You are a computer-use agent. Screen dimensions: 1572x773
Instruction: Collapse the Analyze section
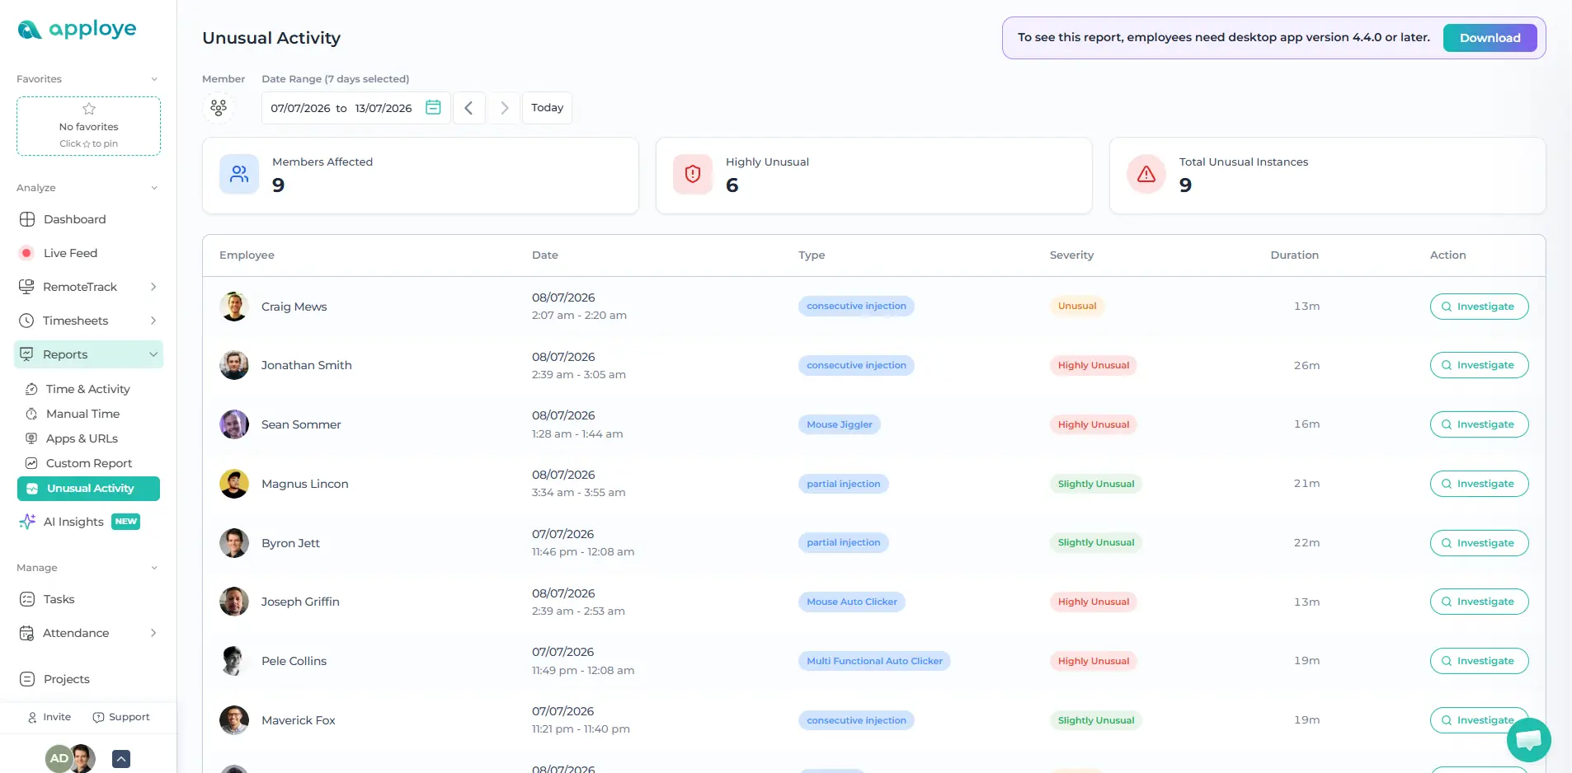(x=154, y=188)
